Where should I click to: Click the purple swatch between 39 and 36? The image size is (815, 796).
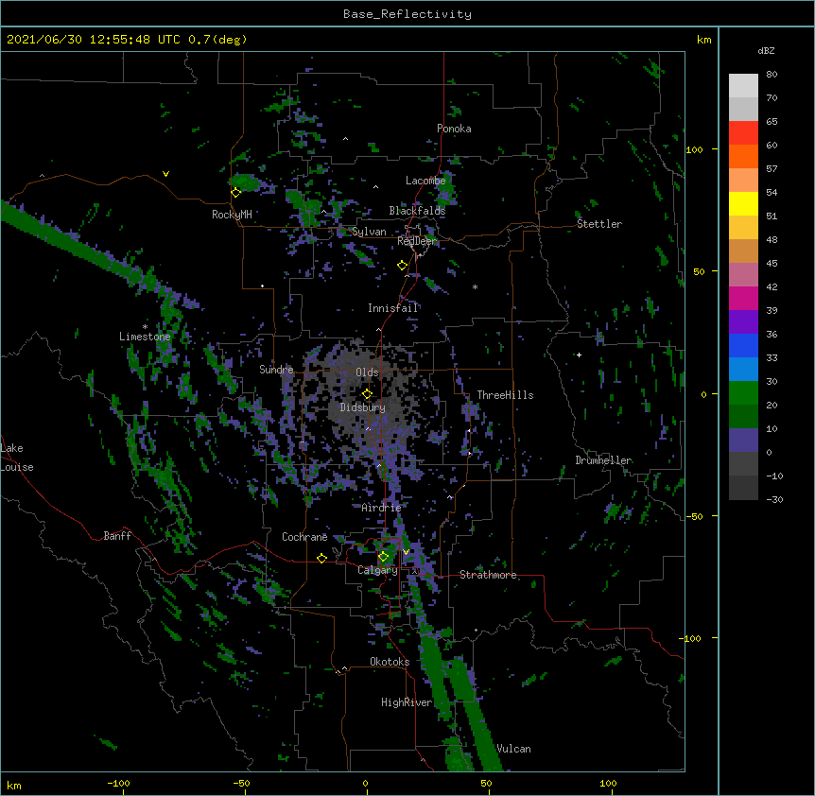[x=743, y=322]
